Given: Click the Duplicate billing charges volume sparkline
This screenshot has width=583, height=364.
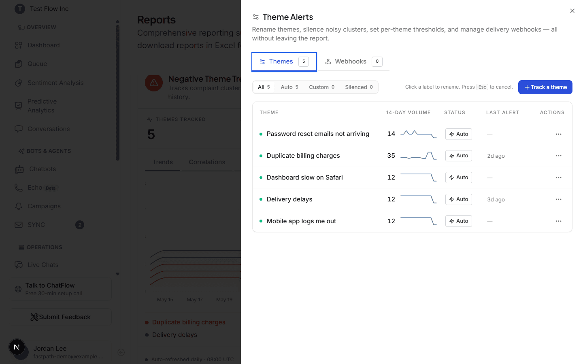Looking at the screenshot, I should pos(418,156).
